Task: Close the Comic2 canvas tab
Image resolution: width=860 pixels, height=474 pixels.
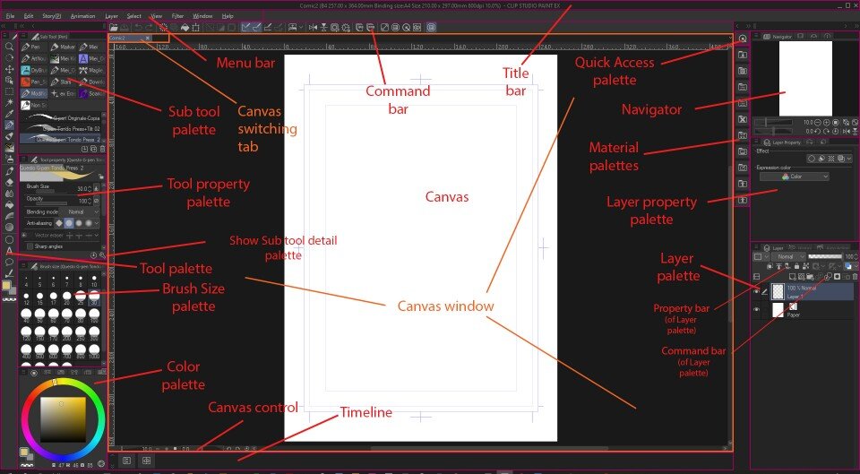Action: [x=148, y=38]
